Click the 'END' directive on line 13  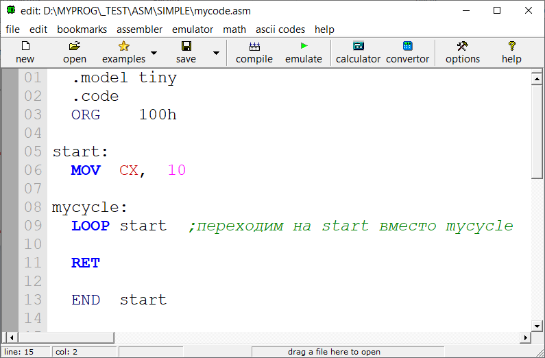click(x=86, y=300)
